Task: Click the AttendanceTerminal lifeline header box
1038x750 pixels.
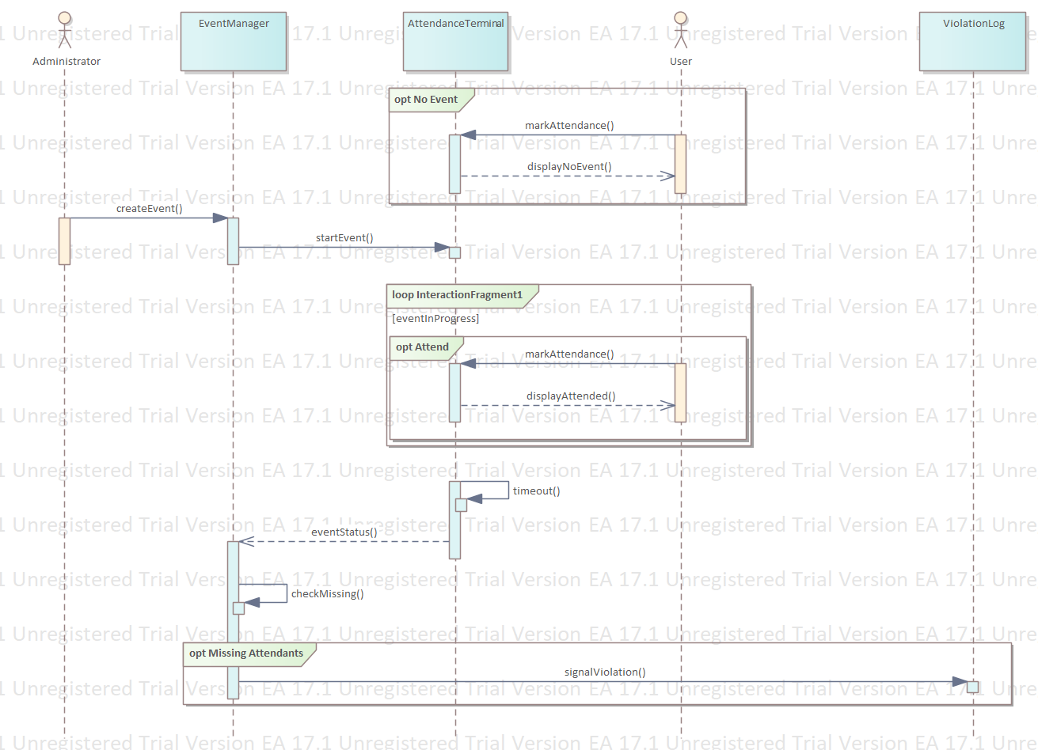Action: tap(455, 42)
